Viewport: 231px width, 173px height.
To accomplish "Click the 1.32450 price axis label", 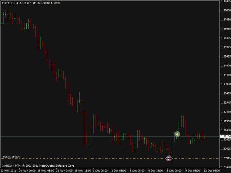I will coord(226,112).
